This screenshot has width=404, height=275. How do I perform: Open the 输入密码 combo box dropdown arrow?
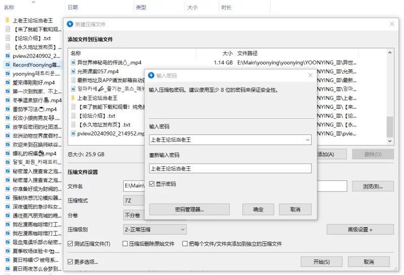(x=308, y=140)
